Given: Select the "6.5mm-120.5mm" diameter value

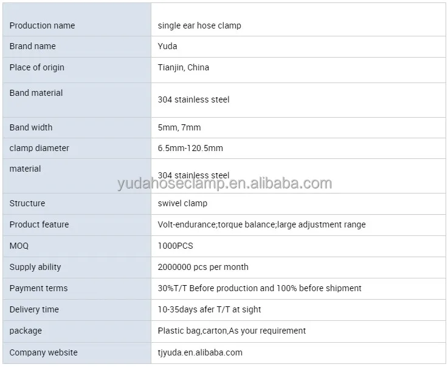Looking at the screenshot, I should [190, 148].
